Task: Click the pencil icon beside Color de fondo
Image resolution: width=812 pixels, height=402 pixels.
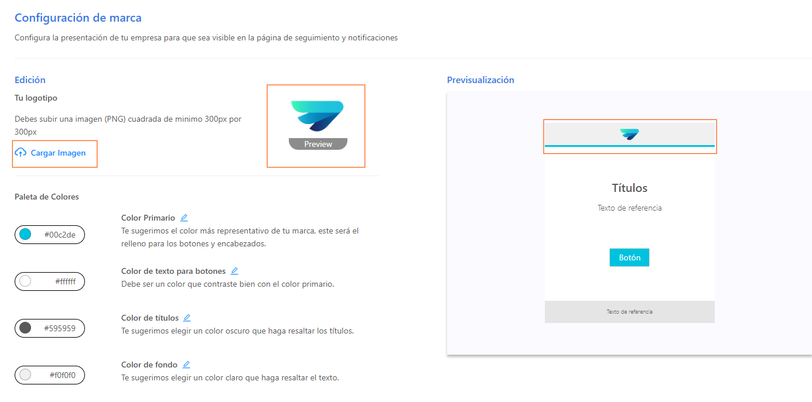Action: (186, 365)
